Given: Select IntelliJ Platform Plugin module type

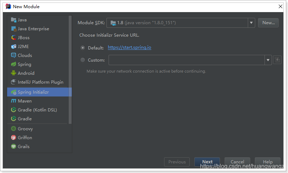Looking at the screenshot, I should click(38, 82).
